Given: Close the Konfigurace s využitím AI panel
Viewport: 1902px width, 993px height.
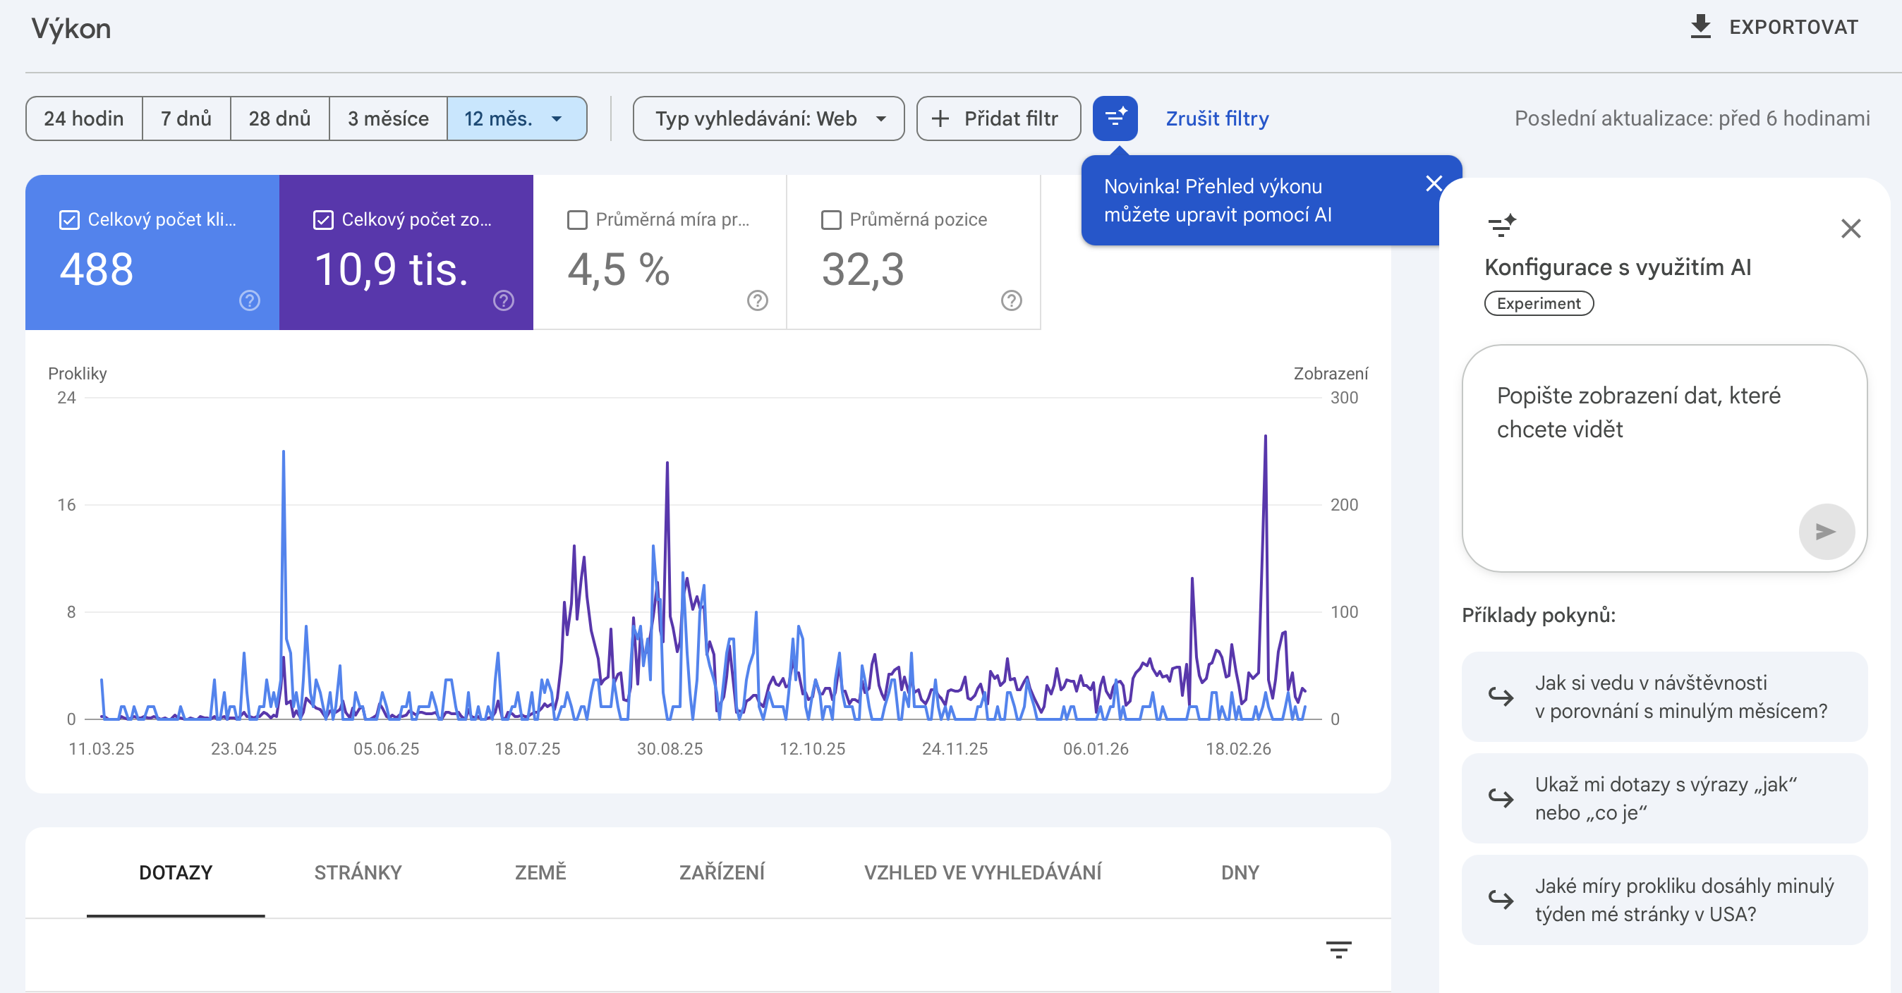Looking at the screenshot, I should [1850, 229].
